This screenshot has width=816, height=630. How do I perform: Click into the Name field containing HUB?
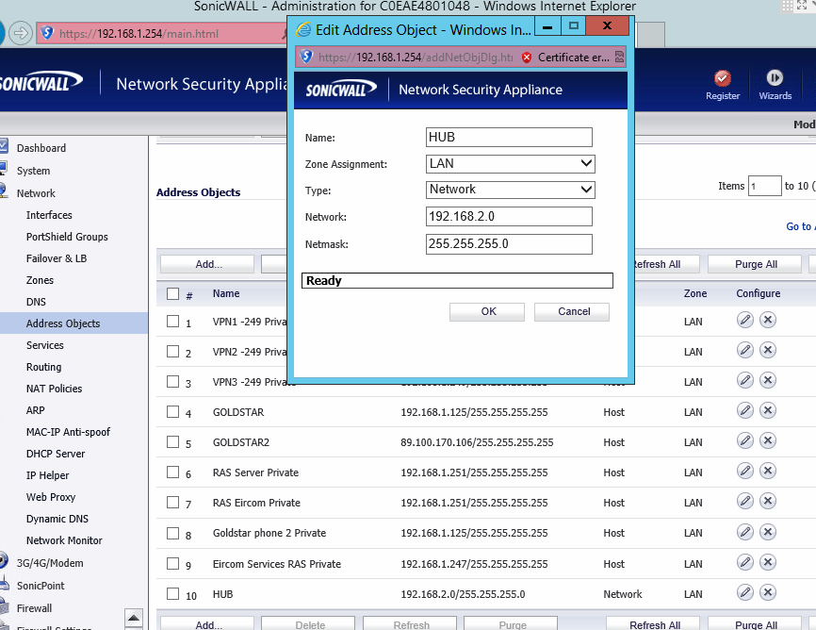point(509,138)
